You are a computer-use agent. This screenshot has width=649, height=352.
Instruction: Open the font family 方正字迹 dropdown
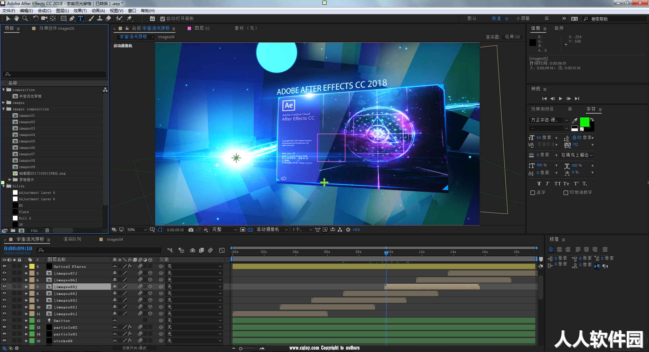coord(549,120)
